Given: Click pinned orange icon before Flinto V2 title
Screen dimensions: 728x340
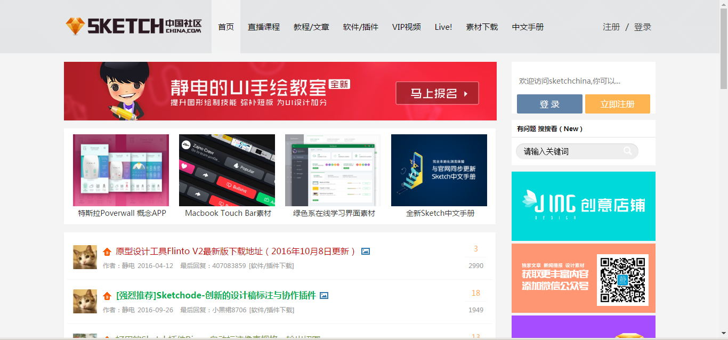Looking at the screenshot, I should point(107,252).
